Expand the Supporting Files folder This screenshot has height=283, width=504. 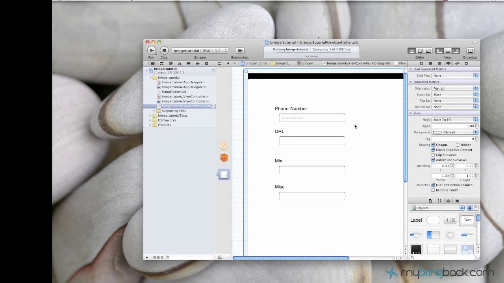click(x=154, y=111)
